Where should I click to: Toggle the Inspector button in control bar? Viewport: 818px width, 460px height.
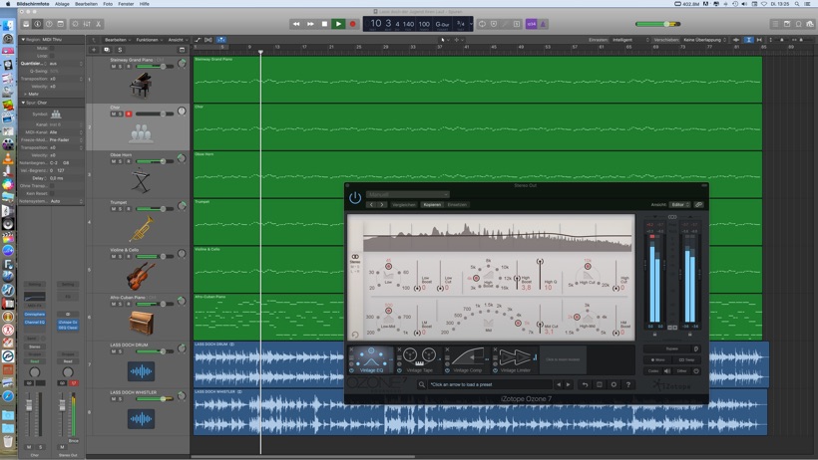click(x=38, y=24)
